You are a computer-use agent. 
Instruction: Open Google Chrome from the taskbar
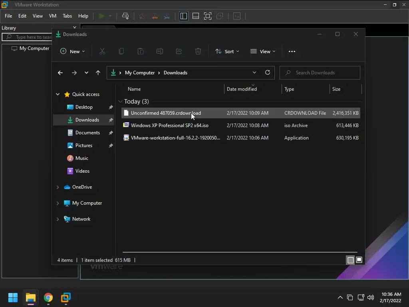48,297
